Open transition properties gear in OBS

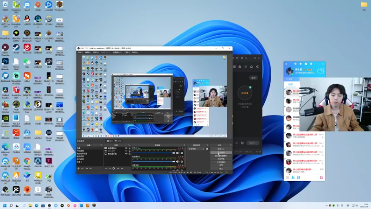(207, 149)
